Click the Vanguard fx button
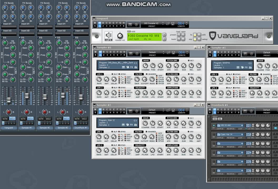This screenshot has height=189, width=278. pos(195,35)
